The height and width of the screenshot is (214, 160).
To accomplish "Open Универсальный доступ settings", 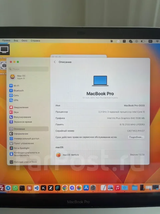I will click(x=24, y=138).
